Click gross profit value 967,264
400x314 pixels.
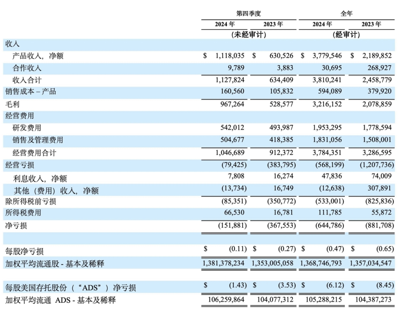(x=233, y=104)
